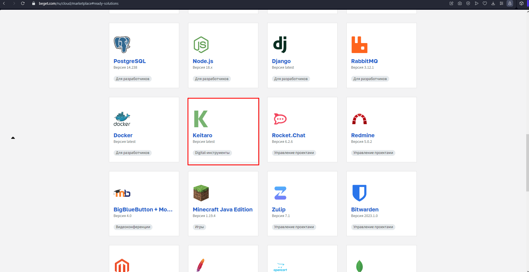Click the Версия 7.1 text
Screen dimensions: 529x272
(x=281, y=216)
